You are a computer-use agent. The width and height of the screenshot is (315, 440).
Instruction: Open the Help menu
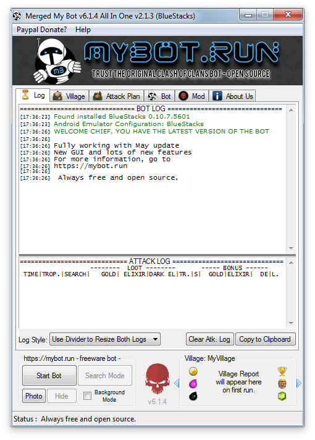(x=83, y=30)
